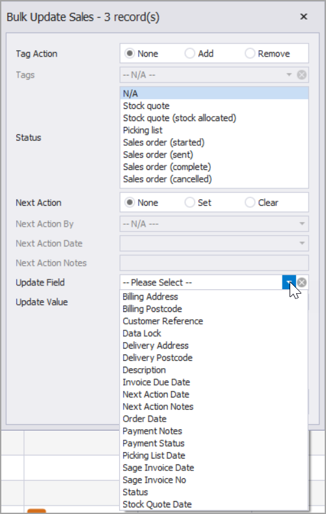The height and width of the screenshot is (514, 326).
Task: Clear the Update Field selection icon
Action: click(x=302, y=283)
